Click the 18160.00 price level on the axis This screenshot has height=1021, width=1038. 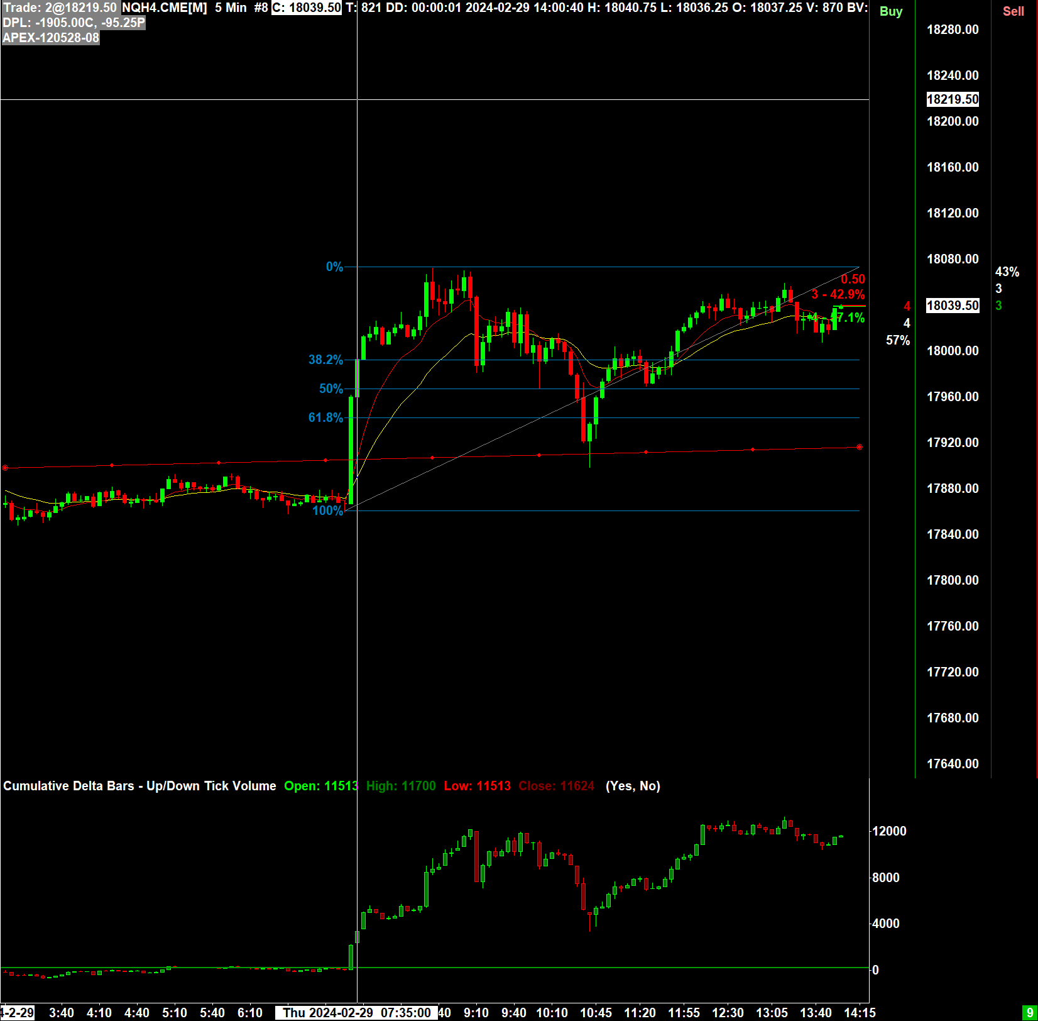(x=953, y=167)
